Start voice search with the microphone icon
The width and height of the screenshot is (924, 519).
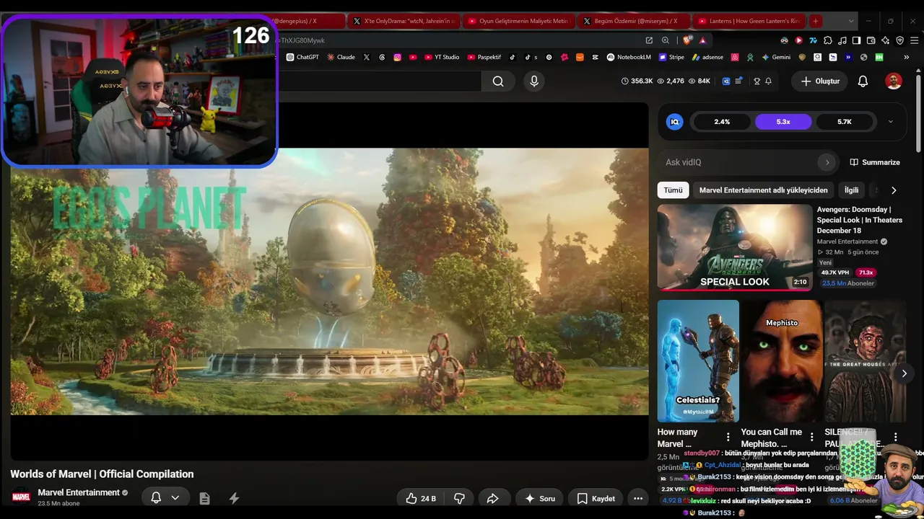(x=534, y=81)
